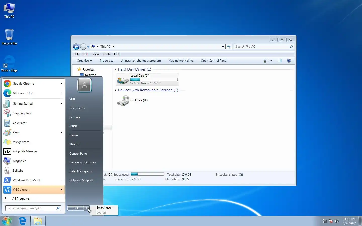This screenshot has height=226, width=362.
Task: Refresh the This PC address bar
Action: coord(229,47)
